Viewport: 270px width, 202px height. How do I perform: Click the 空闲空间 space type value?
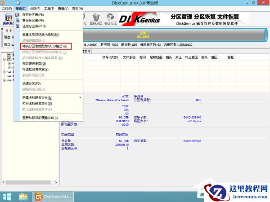(x=122, y=135)
